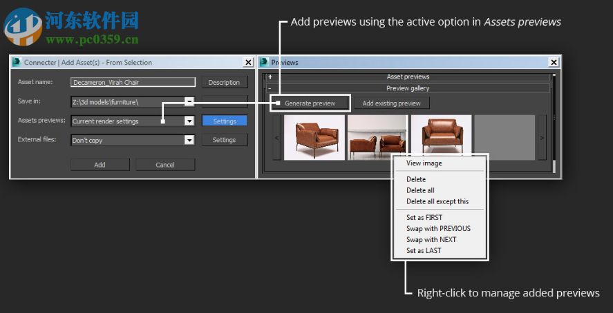The height and width of the screenshot is (313, 613).
Task: Click the Add button
Action: (x=100, y=165)
